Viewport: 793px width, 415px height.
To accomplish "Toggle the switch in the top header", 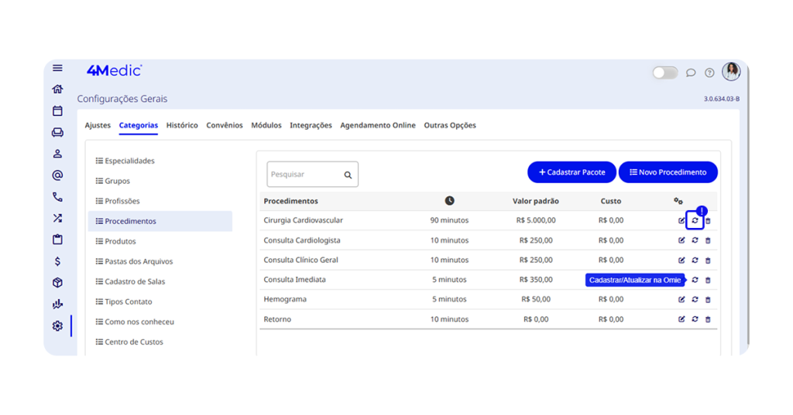I will [x=664, y=73].
